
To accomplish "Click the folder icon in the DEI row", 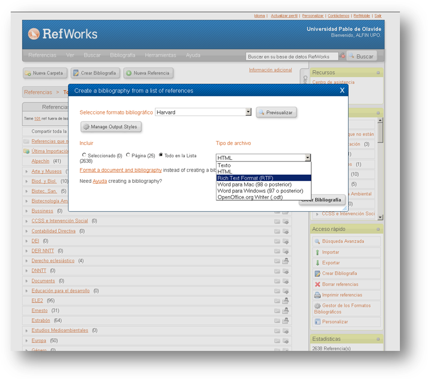I will point(277,241).
